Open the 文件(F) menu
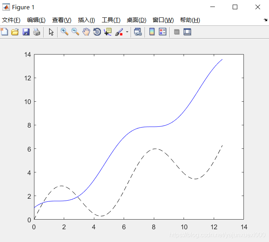269x242 pixels. pos(11,20)
